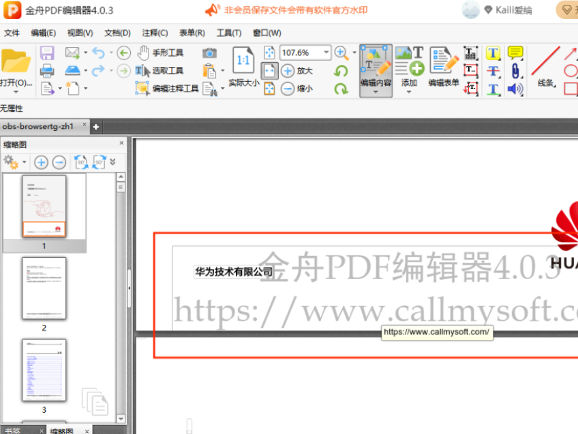
Task: Click the email envelope icon
Action: (72, 53)
